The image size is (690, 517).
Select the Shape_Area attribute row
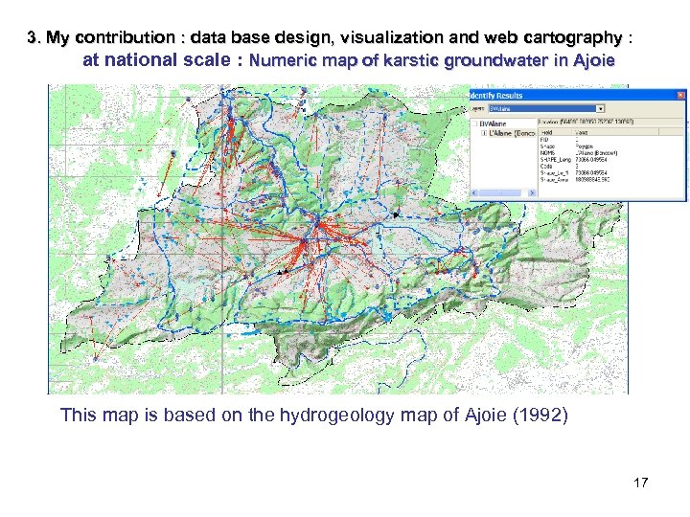pos(610,180)
